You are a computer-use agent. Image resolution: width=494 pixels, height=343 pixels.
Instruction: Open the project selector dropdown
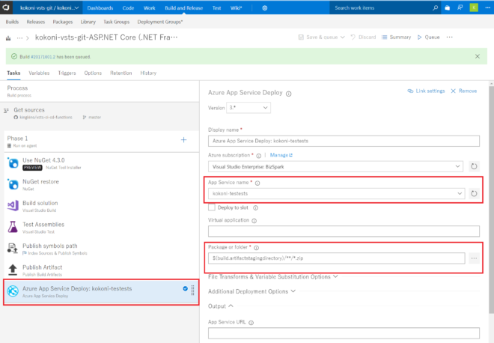coord(49,7)
